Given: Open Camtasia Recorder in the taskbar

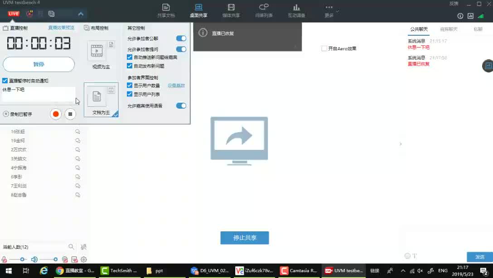Looking at the screenshot, I should point(299,270).
